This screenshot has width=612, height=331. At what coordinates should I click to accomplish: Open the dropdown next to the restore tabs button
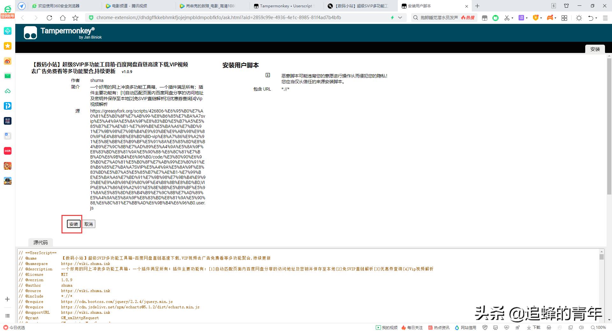click(x=596, y=18)
